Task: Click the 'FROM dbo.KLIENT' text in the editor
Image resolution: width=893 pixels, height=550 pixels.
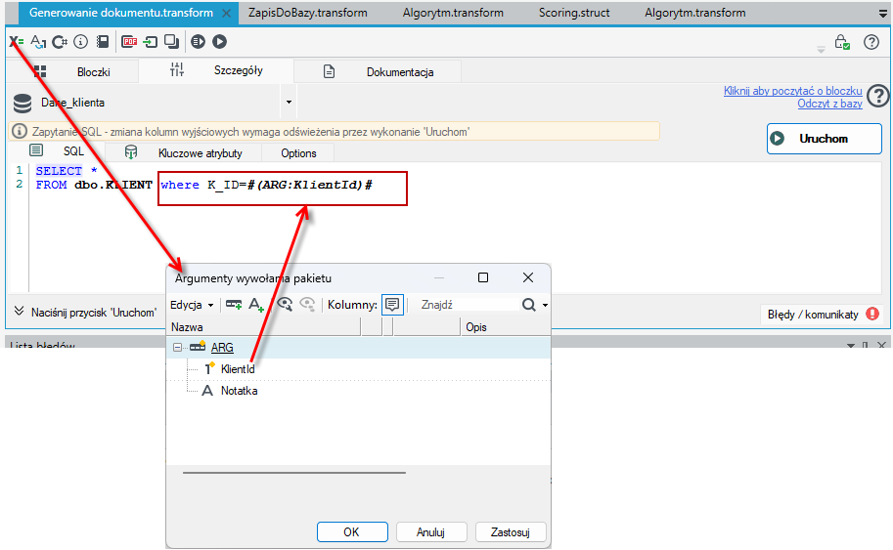Action: pyautogui.click(x=94, y=185)
